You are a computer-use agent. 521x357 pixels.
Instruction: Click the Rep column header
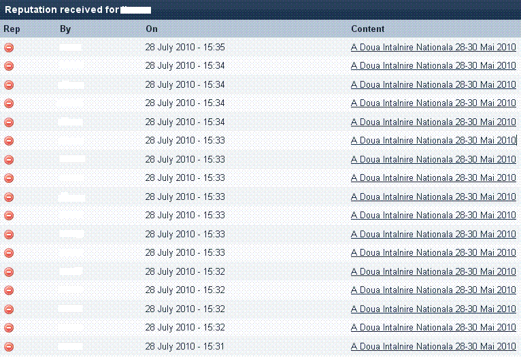(x=11, y=29)
